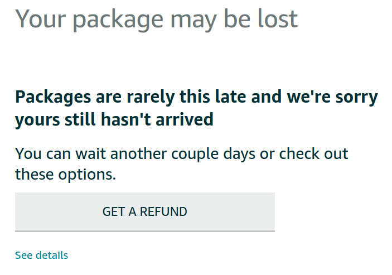Click the word "sorry" in bold subheading
The image size is (392, 275).
pyautogui.click(x=354, y=98)
